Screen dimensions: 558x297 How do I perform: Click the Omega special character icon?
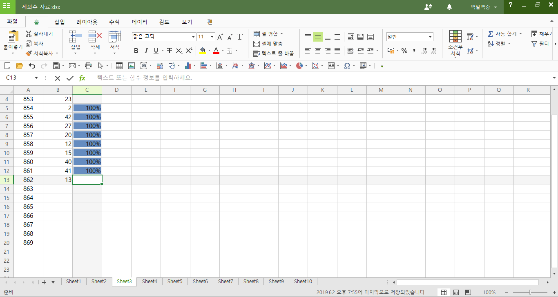coord(347,66)
